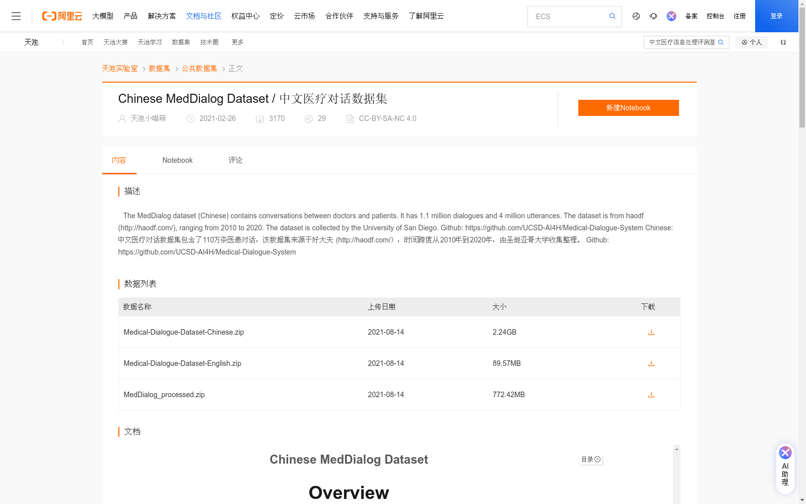Viewport: 806px width, 504px height.
Task: Click 数据集 in Tianchi navigation bar
Action: coord(181,42)
